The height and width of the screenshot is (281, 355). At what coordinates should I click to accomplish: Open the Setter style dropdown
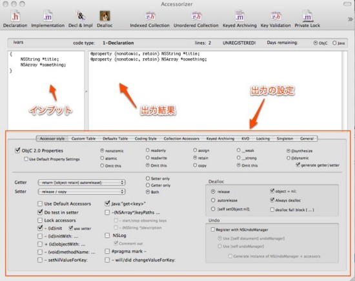[x=81, y=191]
